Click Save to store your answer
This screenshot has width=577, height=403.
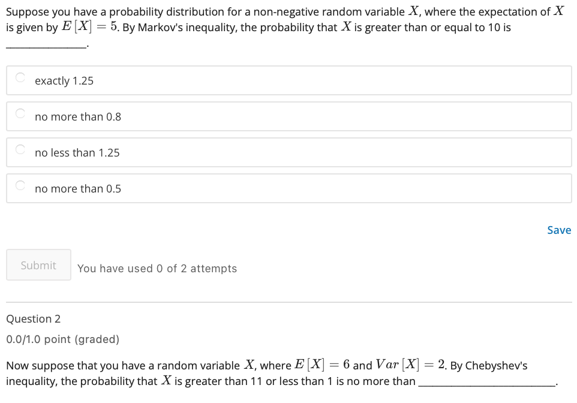point(558,230)
